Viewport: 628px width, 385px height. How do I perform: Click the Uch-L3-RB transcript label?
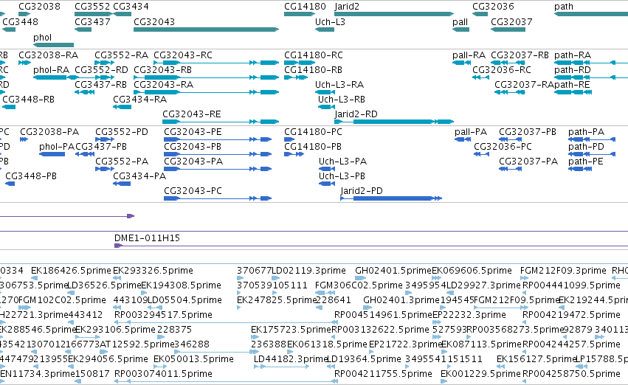pos(342,100)
